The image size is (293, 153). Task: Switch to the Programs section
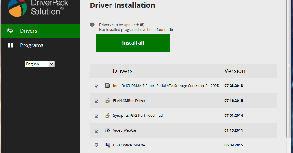[41, 45]
